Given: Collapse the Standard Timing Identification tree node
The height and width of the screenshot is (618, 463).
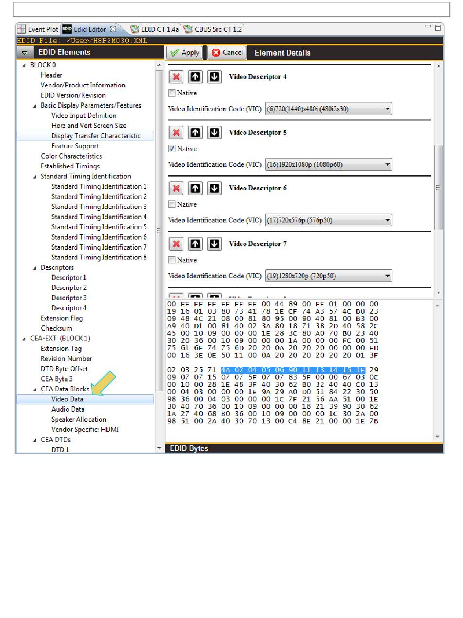Looking at the screenshot, I should tap(35, 177).
